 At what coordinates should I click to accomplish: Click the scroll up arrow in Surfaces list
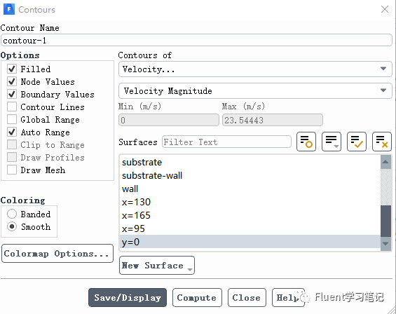click(385, 162)
